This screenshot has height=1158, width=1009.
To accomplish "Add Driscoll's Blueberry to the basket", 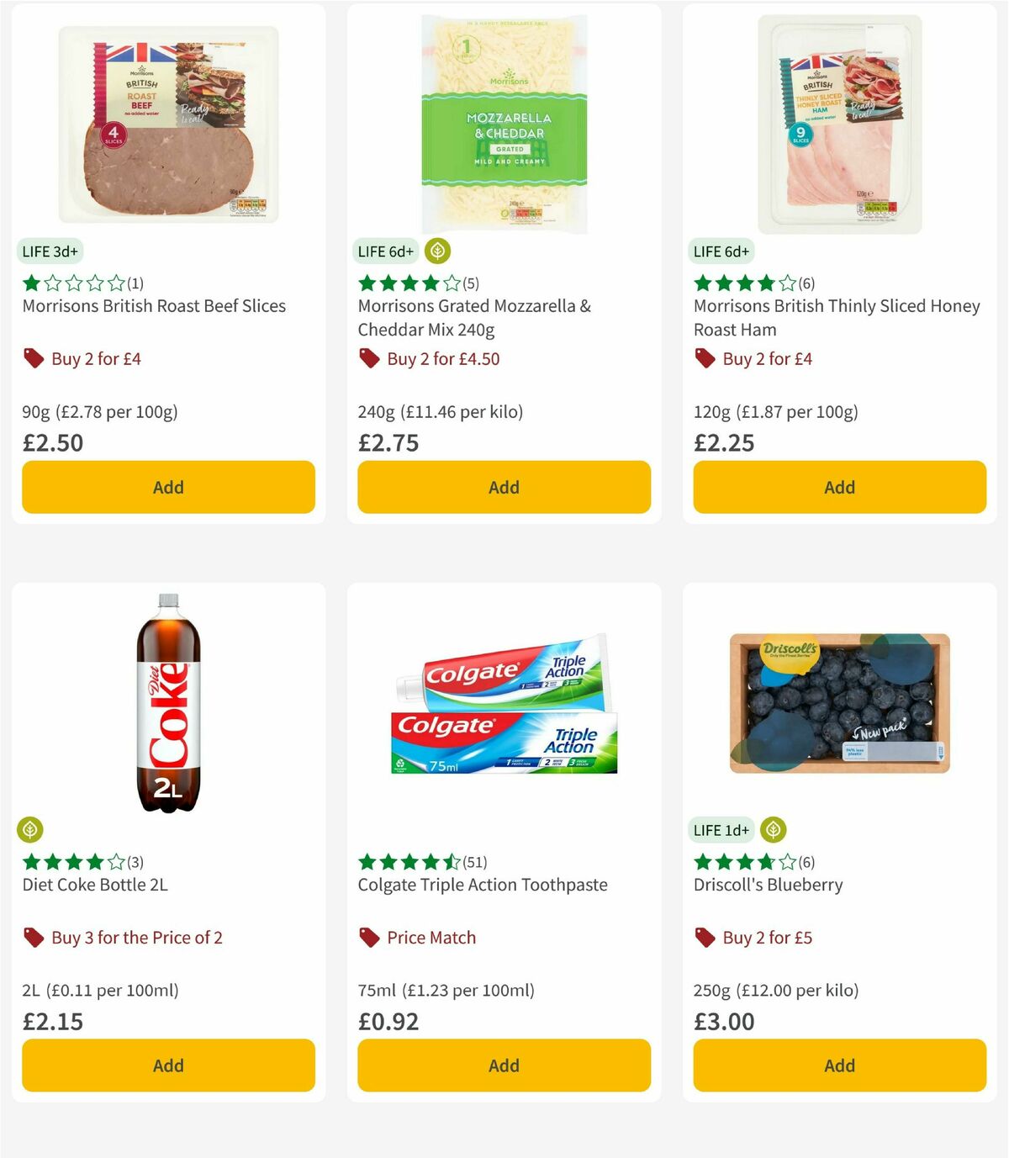I will (838, 1065).
